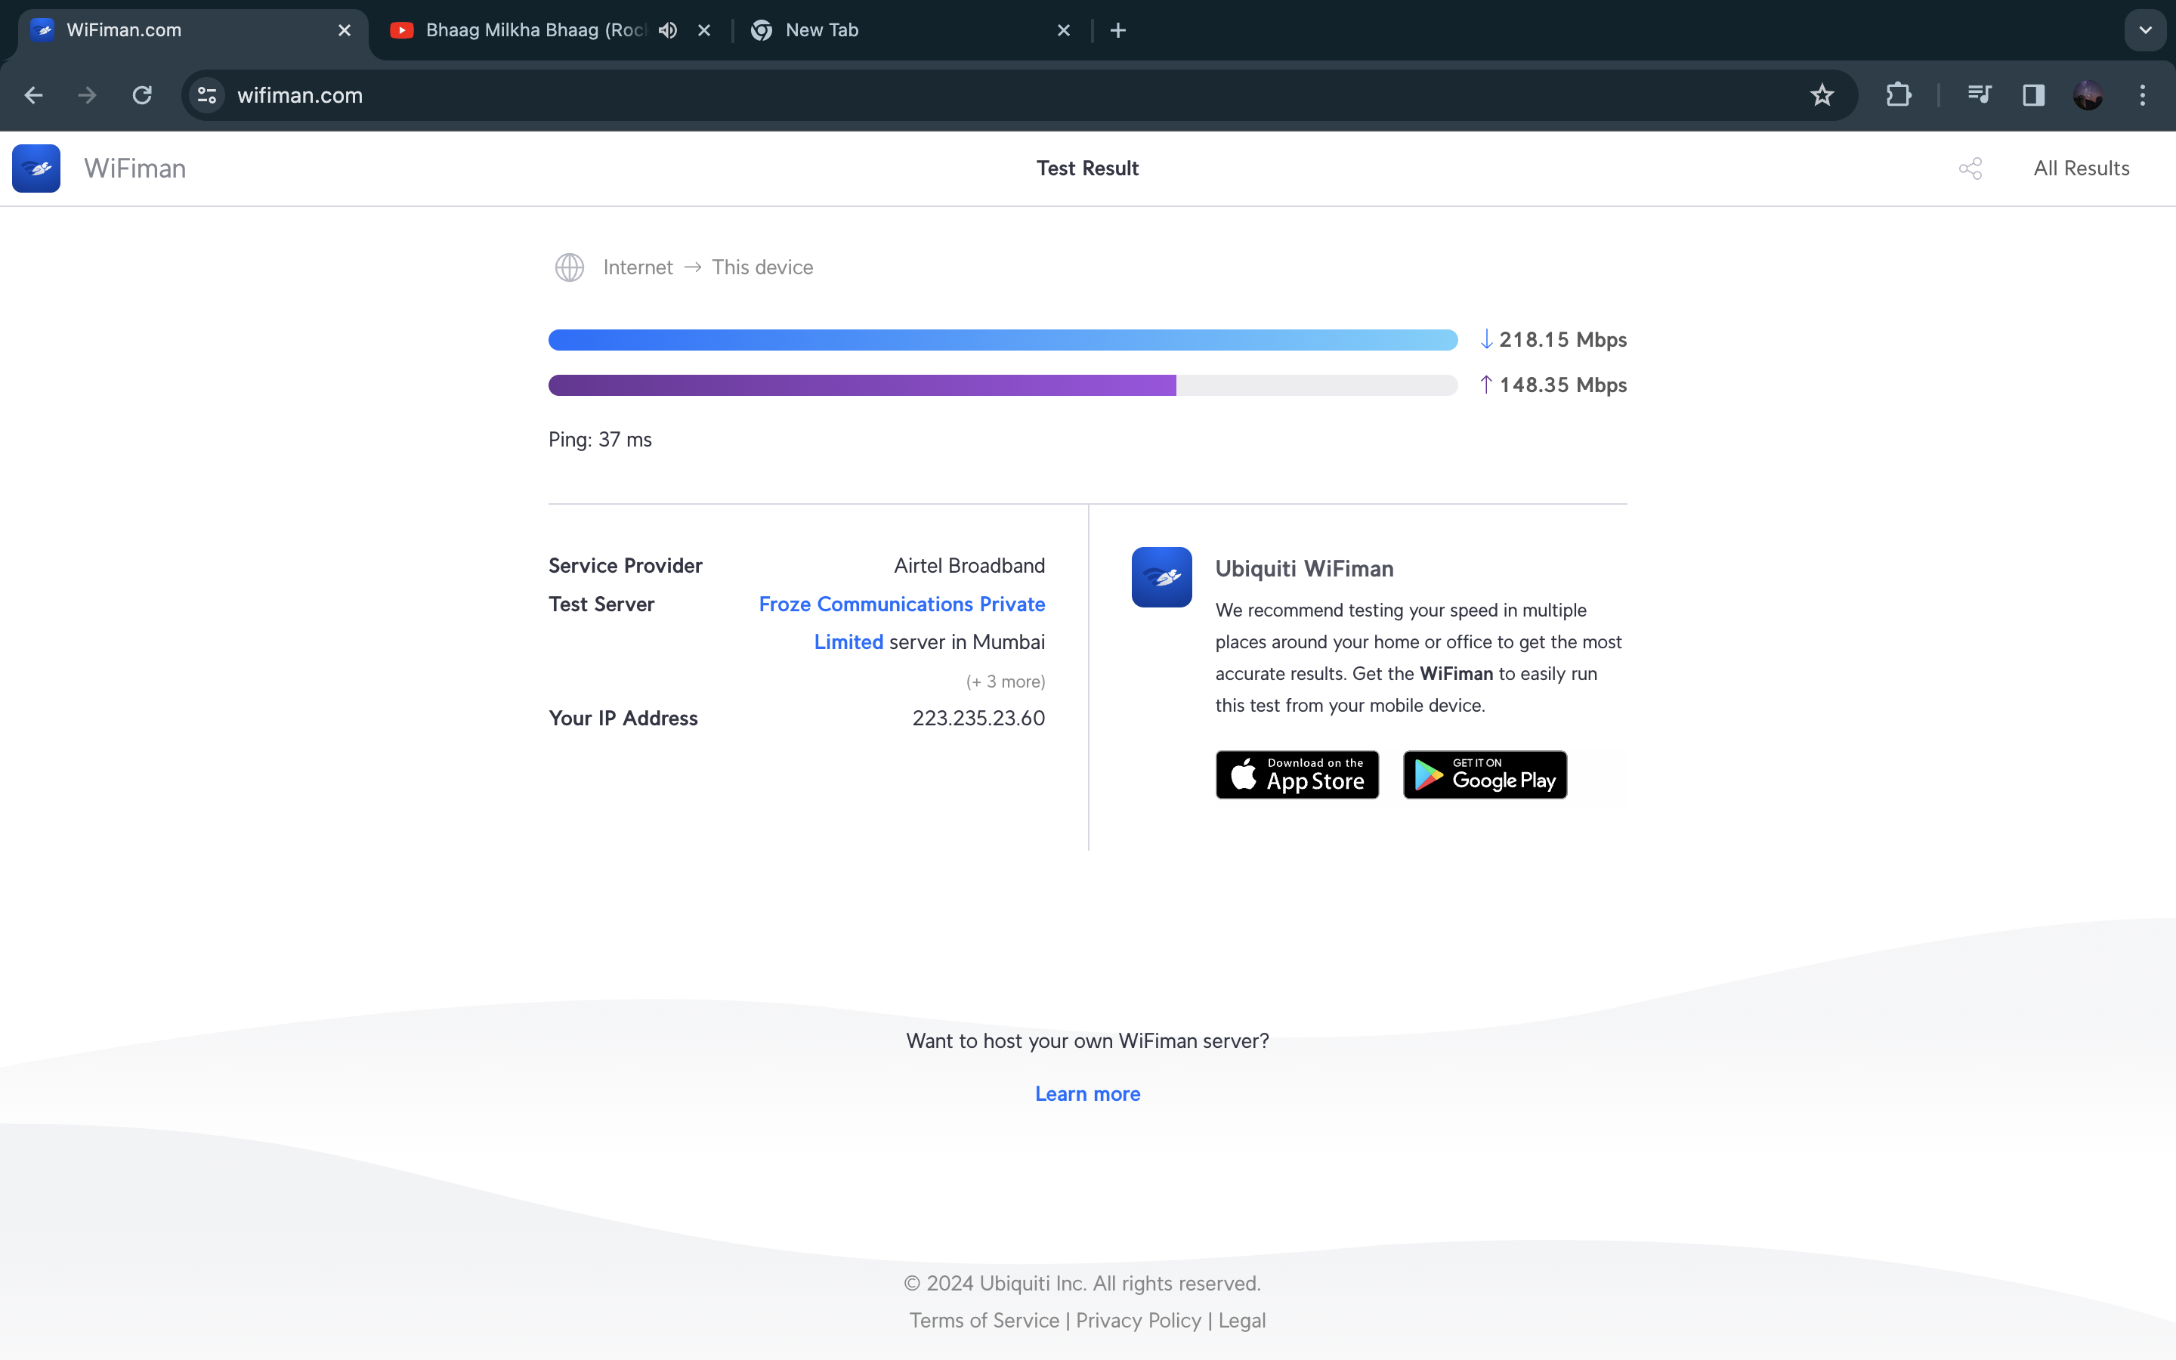Image resolution: width=2176 pixels, height=1360 pixels.
Task: Close the Bhaag Milkha Bhaag tab
Action: [x=704, y=30]
